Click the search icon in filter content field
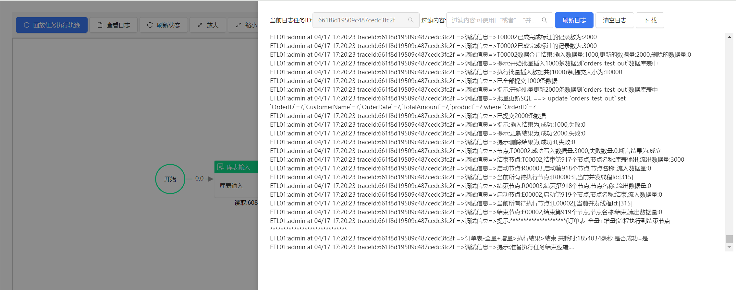Image resolution: width=736 pixels, height=290 pixels. coord(545,20)
